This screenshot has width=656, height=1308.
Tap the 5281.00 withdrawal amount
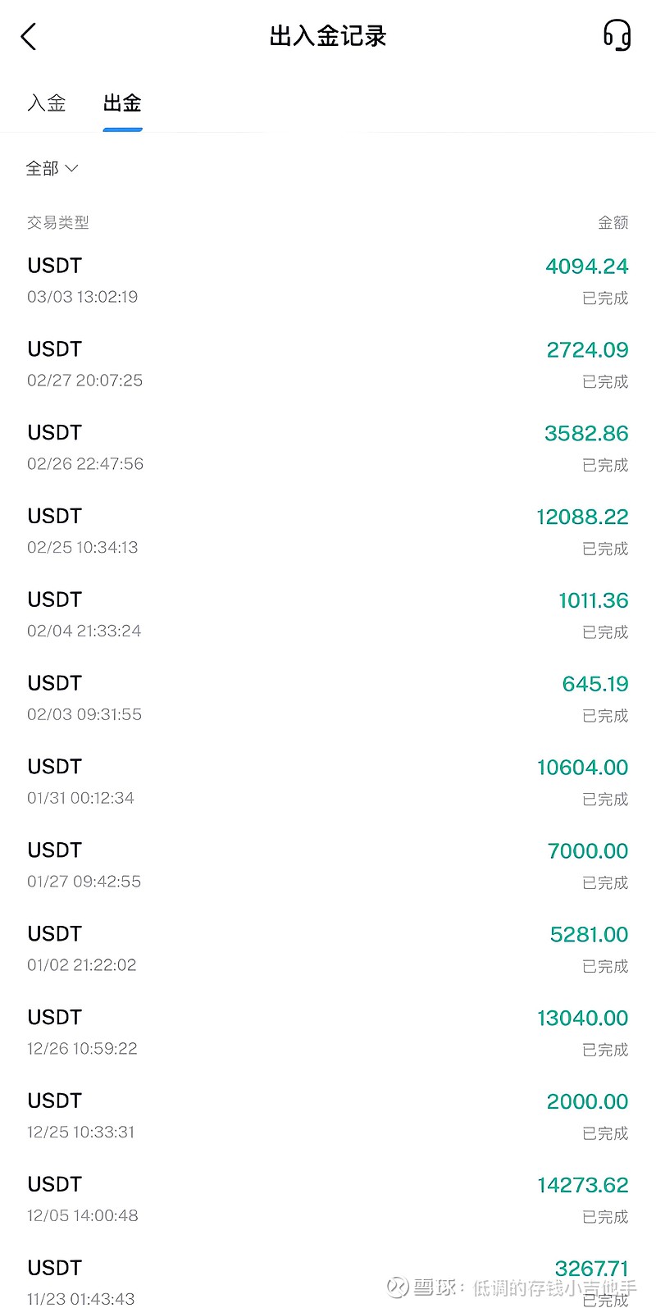click(x=589, y=935)
